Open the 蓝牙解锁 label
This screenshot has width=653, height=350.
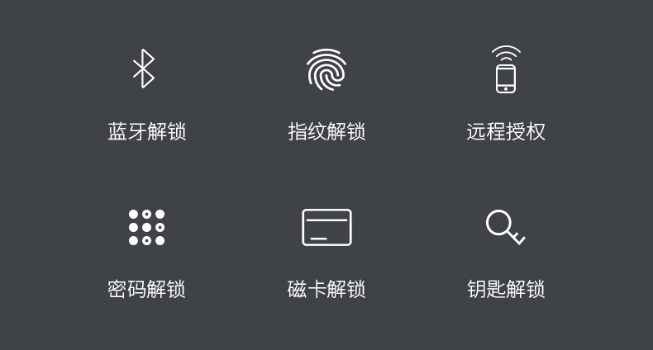(x=146, y=132)
